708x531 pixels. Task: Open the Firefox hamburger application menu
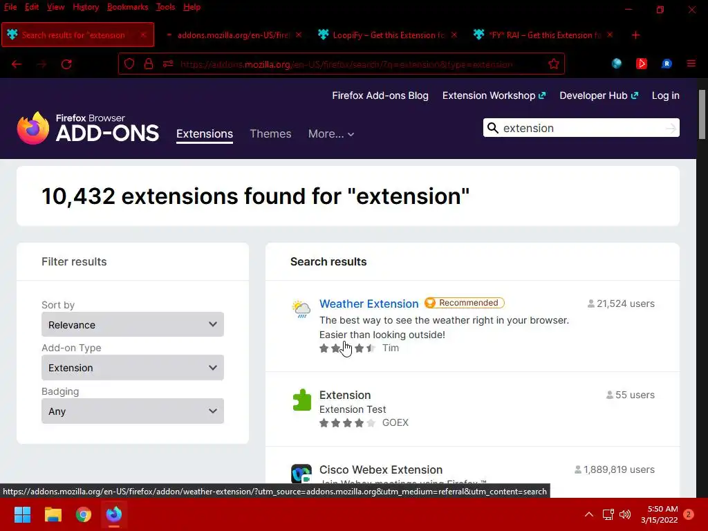click(x=691, y=64)
